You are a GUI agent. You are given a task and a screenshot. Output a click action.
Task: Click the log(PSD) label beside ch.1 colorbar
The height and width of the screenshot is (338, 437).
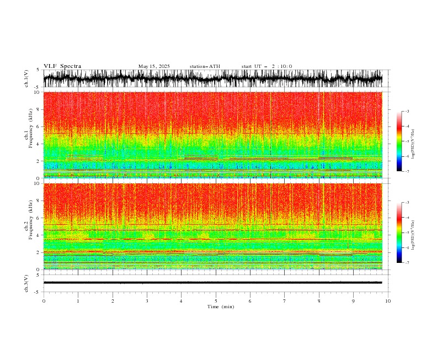[x=413, y=144]
